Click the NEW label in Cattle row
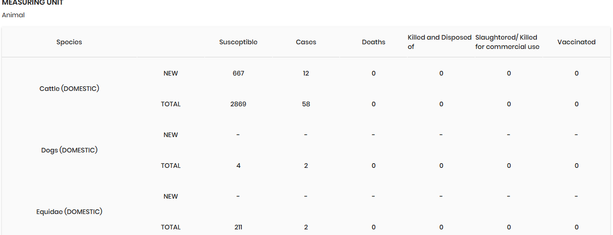The image size is (613, 235). click(x=170, y=73)
